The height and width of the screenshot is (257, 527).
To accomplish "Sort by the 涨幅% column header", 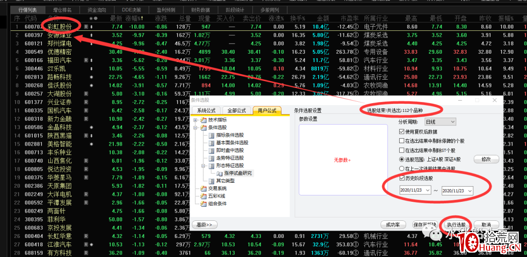I will (x=135, y=18).
